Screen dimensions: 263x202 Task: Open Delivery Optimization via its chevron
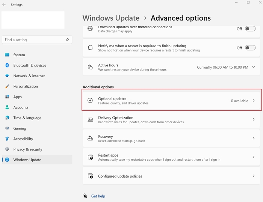[x=254, y=119]
